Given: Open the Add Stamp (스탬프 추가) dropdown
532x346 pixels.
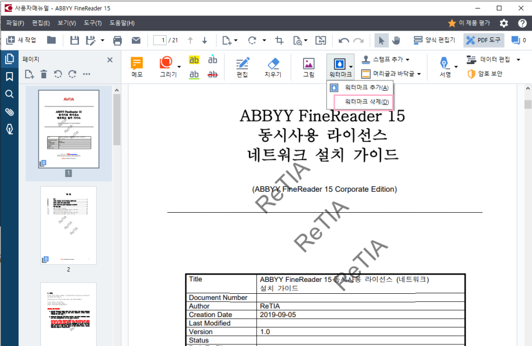Looking at the screenshot, I should click(385, 60).
